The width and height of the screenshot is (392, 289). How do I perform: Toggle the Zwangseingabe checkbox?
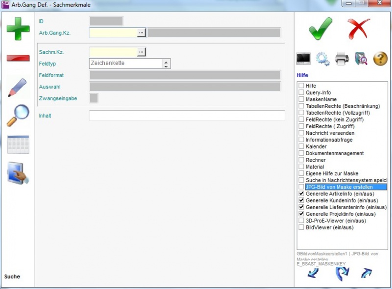(94, 98)
